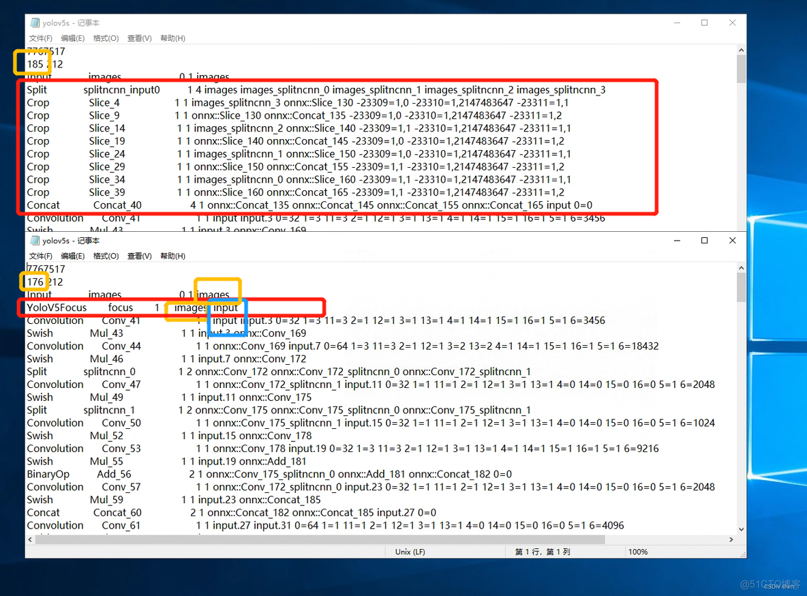The height and width of the screenshot is (596, 807).
Task: Click the scroll-left arrow on the horizontal scrollbar
Action: (31, 539)
